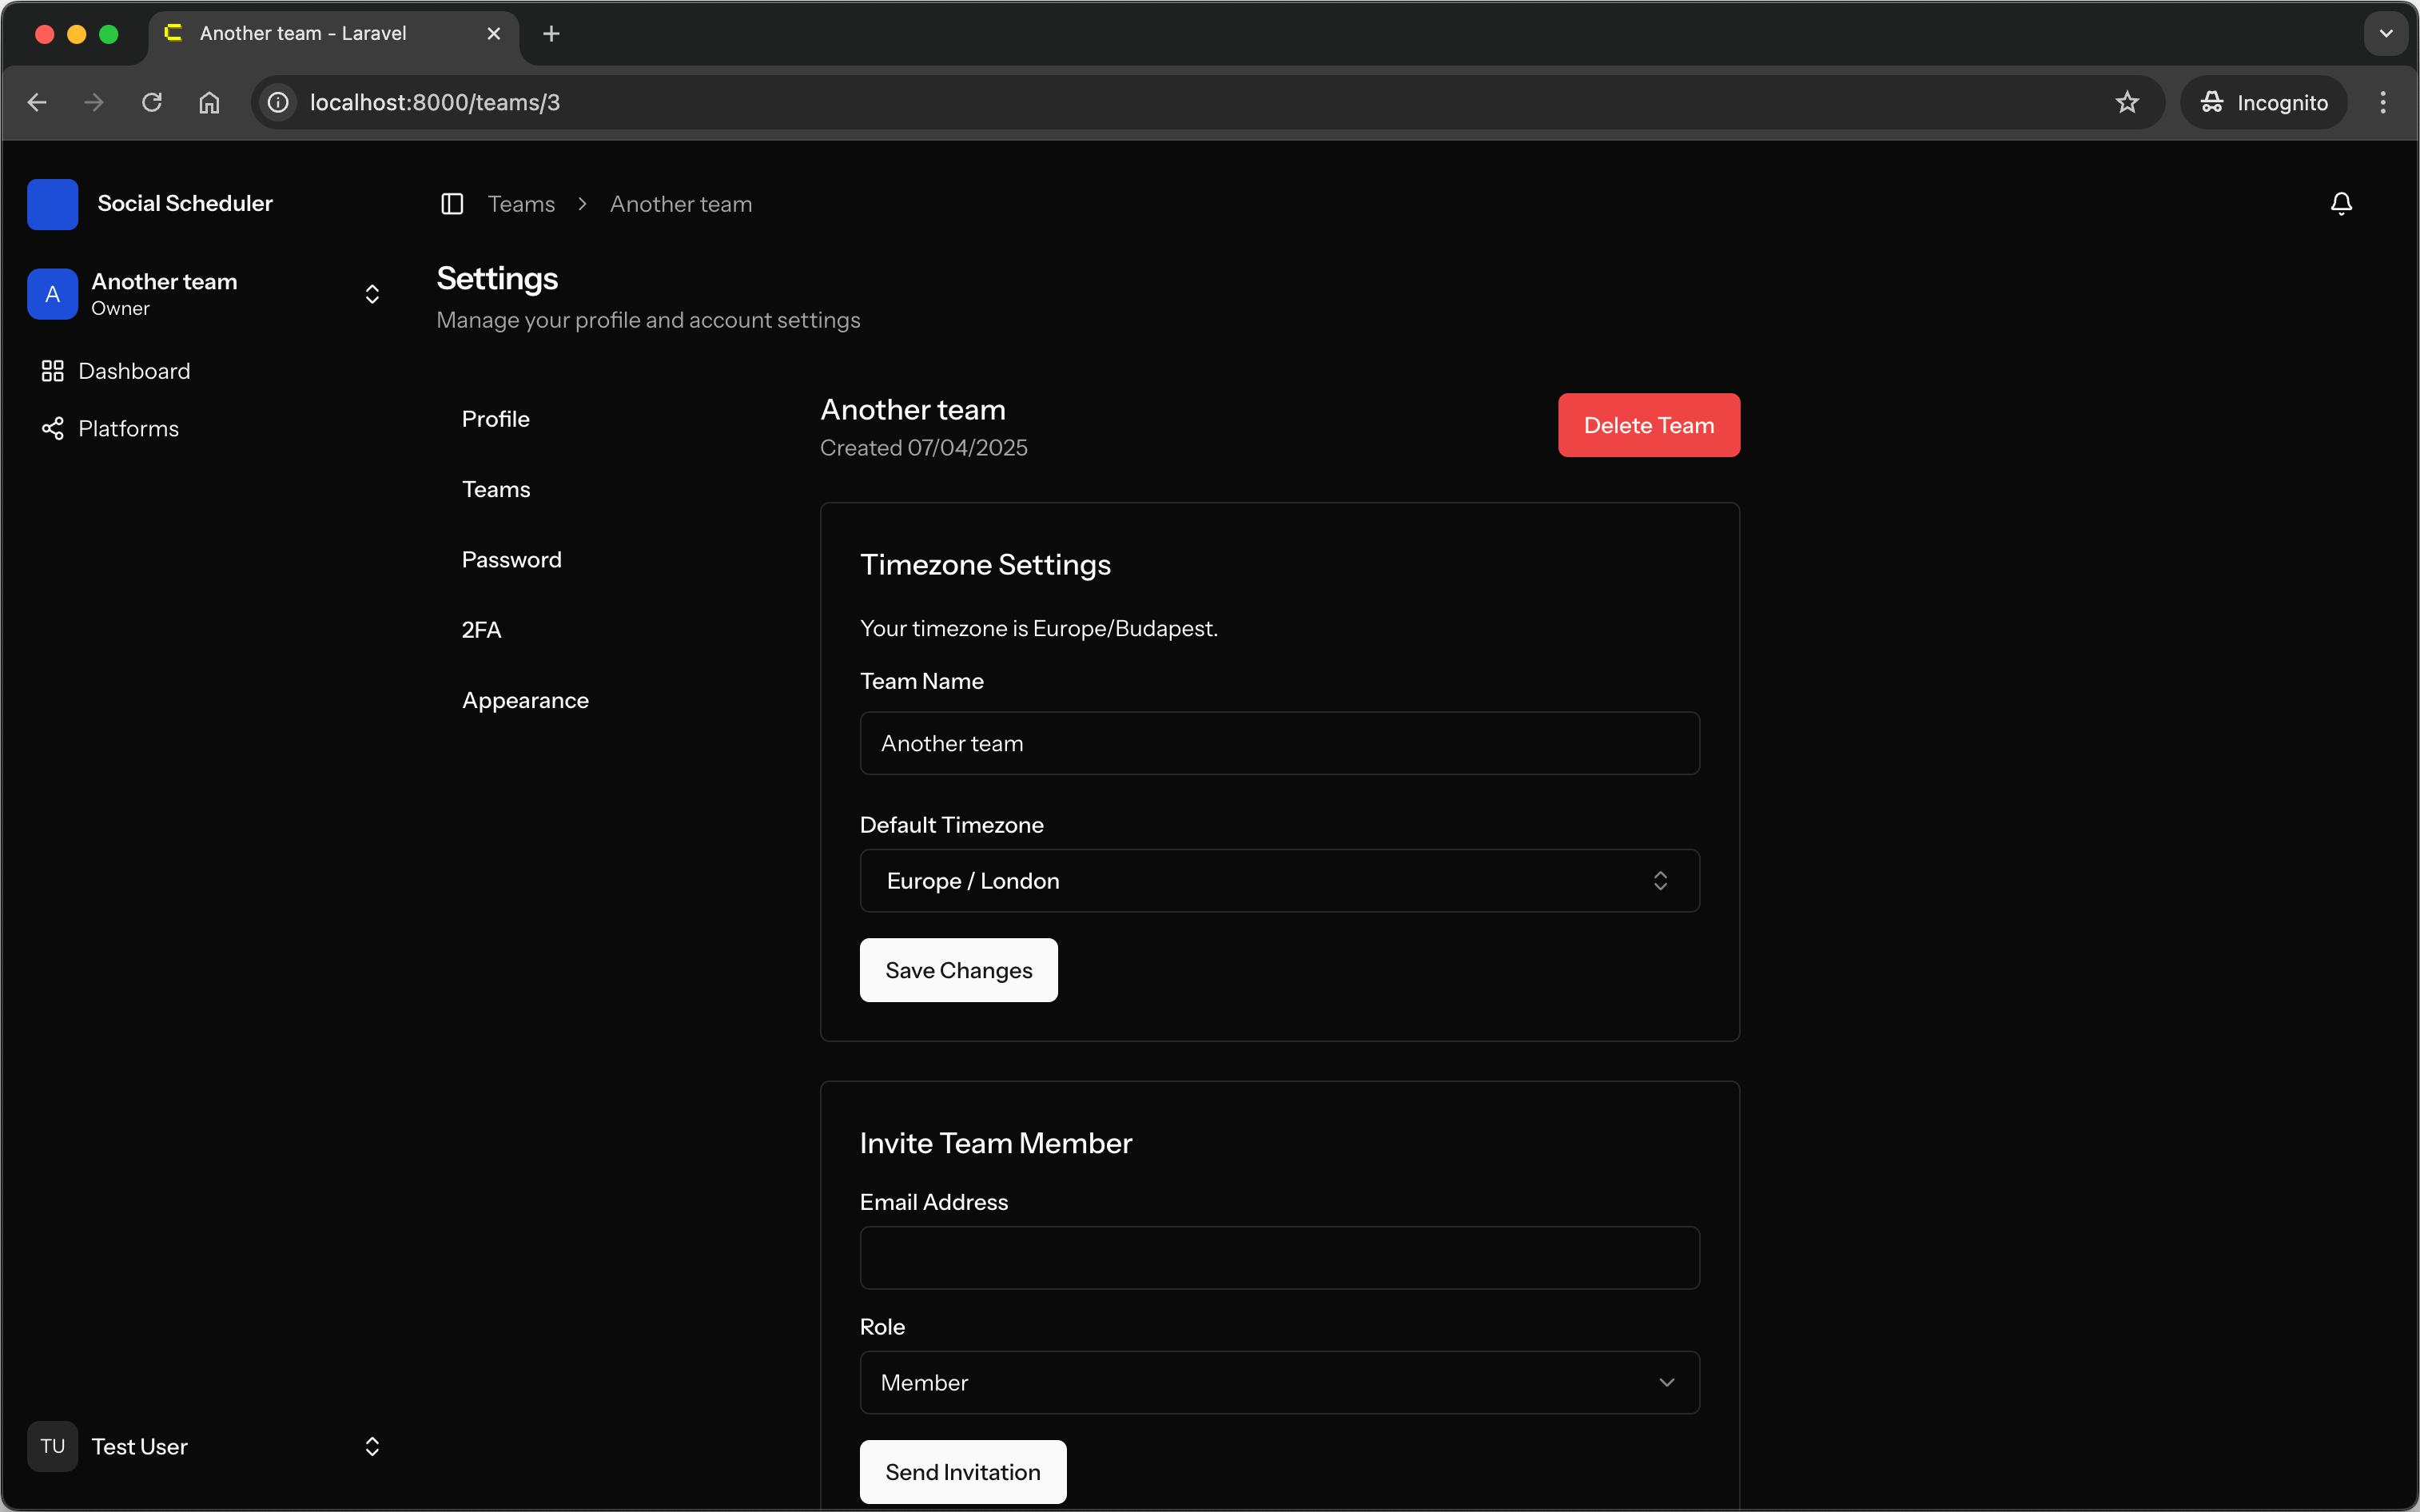The height and width of the screenshot is (1512, 2420).
Task: Open the Role Member dropdown
Action: [1279, 1382]
